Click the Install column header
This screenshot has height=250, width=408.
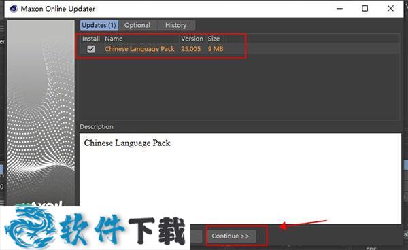pyautogui.click(x=91, y=39)
